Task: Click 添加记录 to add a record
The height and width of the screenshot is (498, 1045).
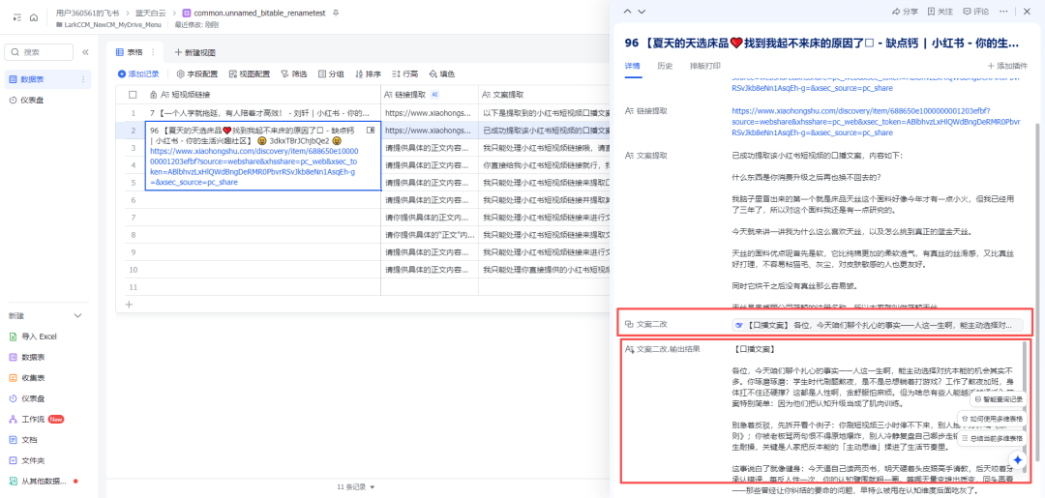Action: coord(138,73)
